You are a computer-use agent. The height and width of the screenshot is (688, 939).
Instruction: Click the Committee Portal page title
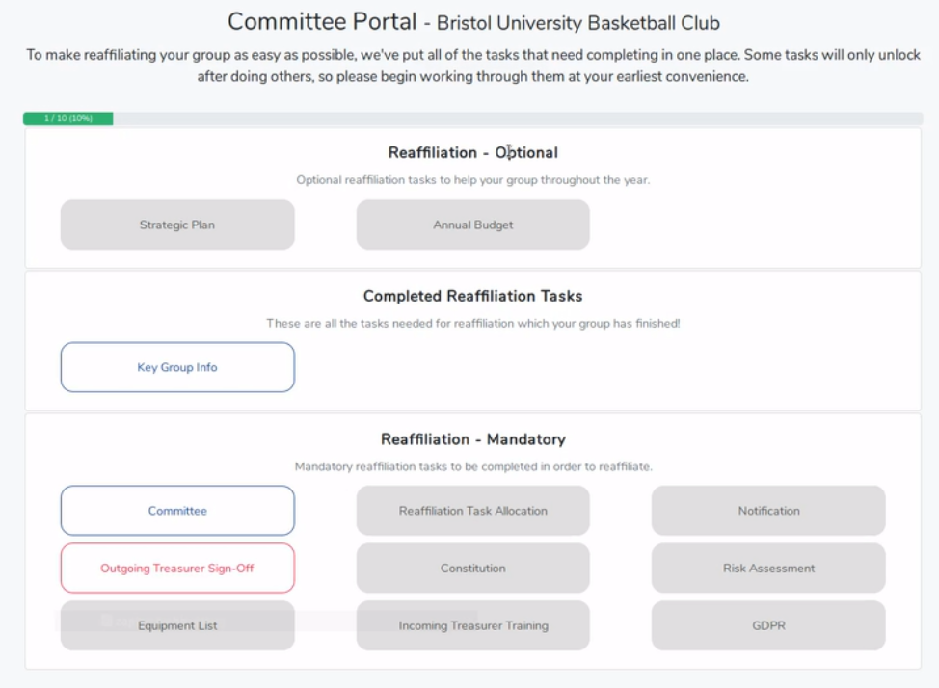click(x=322, y=21)
